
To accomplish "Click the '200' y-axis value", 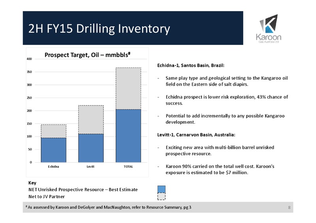I will tap(29, 111).
